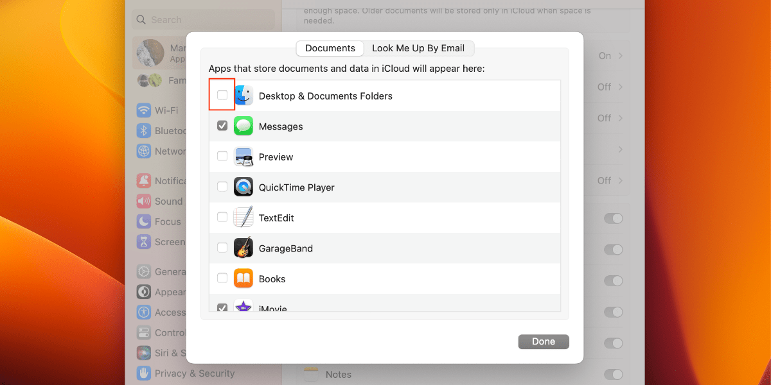
Task: Click the Done button
Action: click(543, 341)
